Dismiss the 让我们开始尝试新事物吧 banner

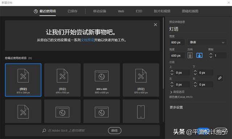(156, 25)
